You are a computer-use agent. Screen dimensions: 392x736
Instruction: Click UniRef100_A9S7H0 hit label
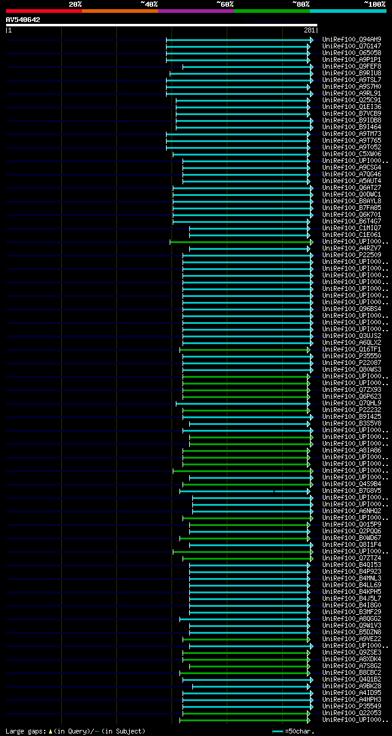pos(352,86)
